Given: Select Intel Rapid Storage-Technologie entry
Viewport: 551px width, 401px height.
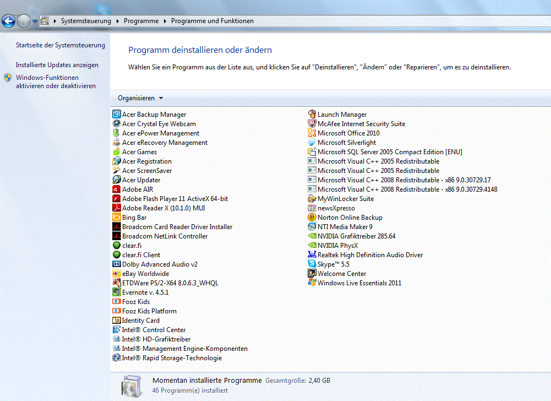Looking at the screenshot, I should (167, 357).
